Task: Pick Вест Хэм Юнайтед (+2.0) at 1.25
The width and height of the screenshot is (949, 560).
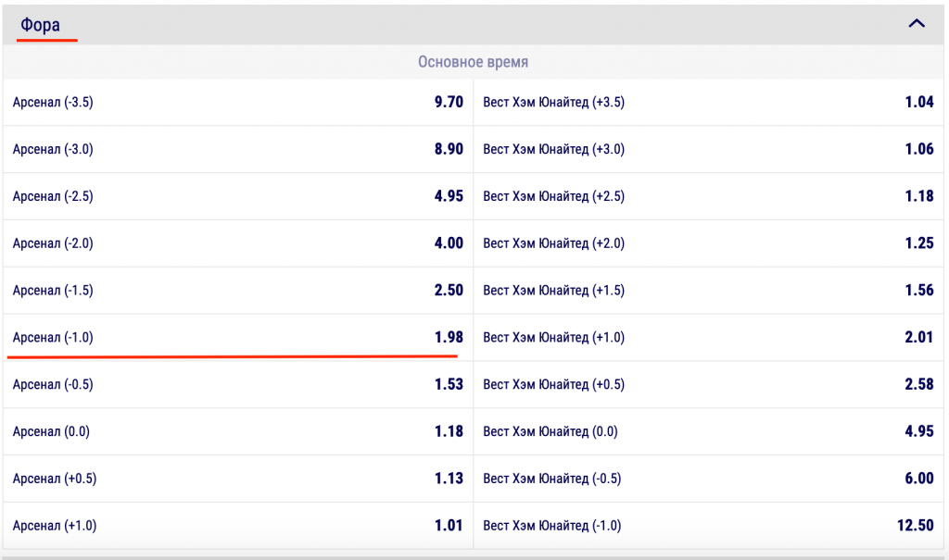Action: coord(708,243)
